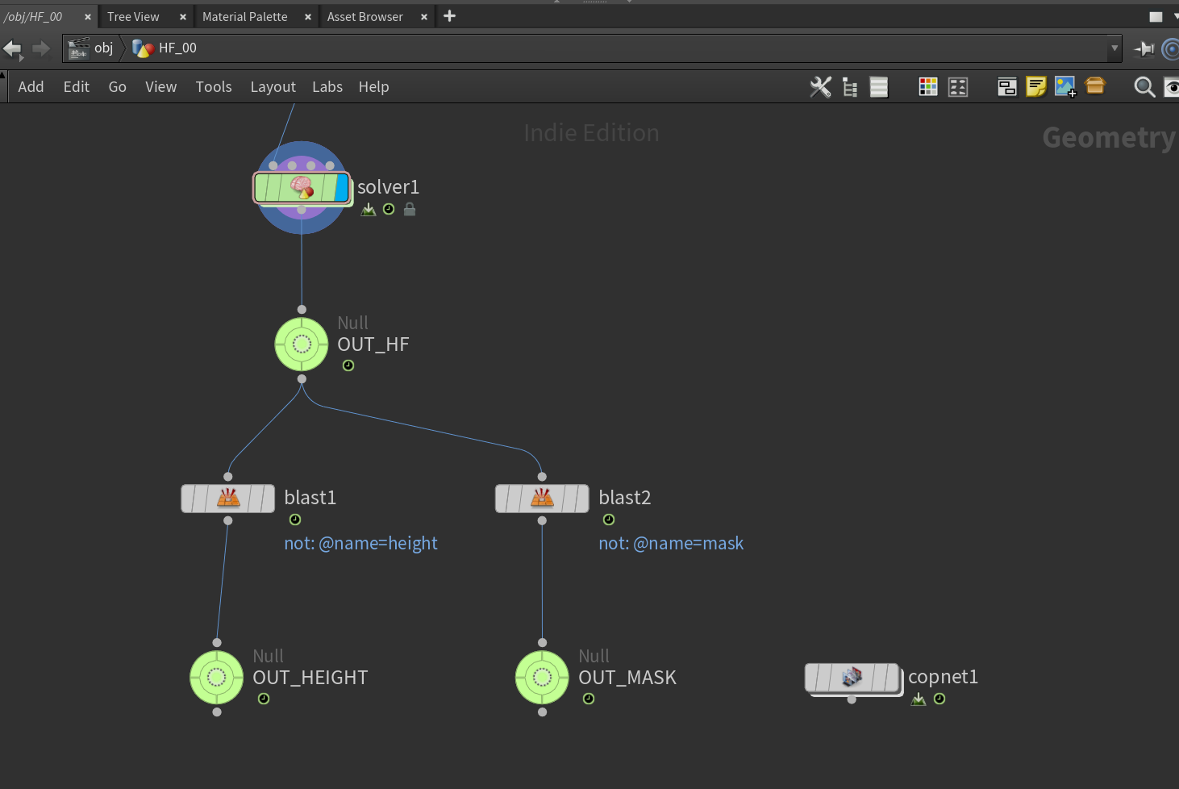Pin the pane with pushpin icon
Screen dimensions: 1179x789
pos(1144,49)
